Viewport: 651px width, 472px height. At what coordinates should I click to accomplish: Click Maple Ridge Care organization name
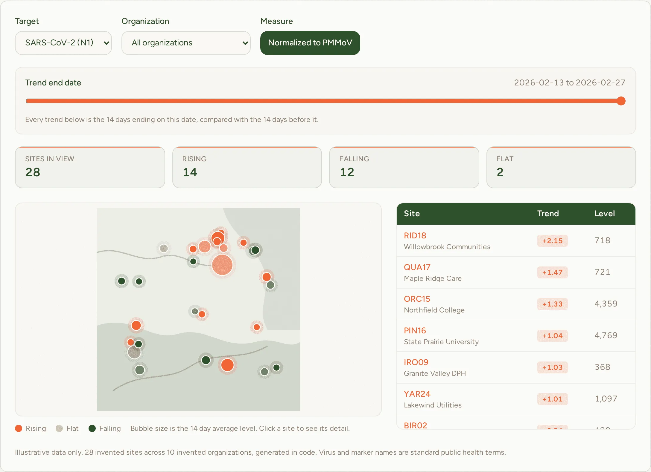pyautogui.click(x=433, y=278)
